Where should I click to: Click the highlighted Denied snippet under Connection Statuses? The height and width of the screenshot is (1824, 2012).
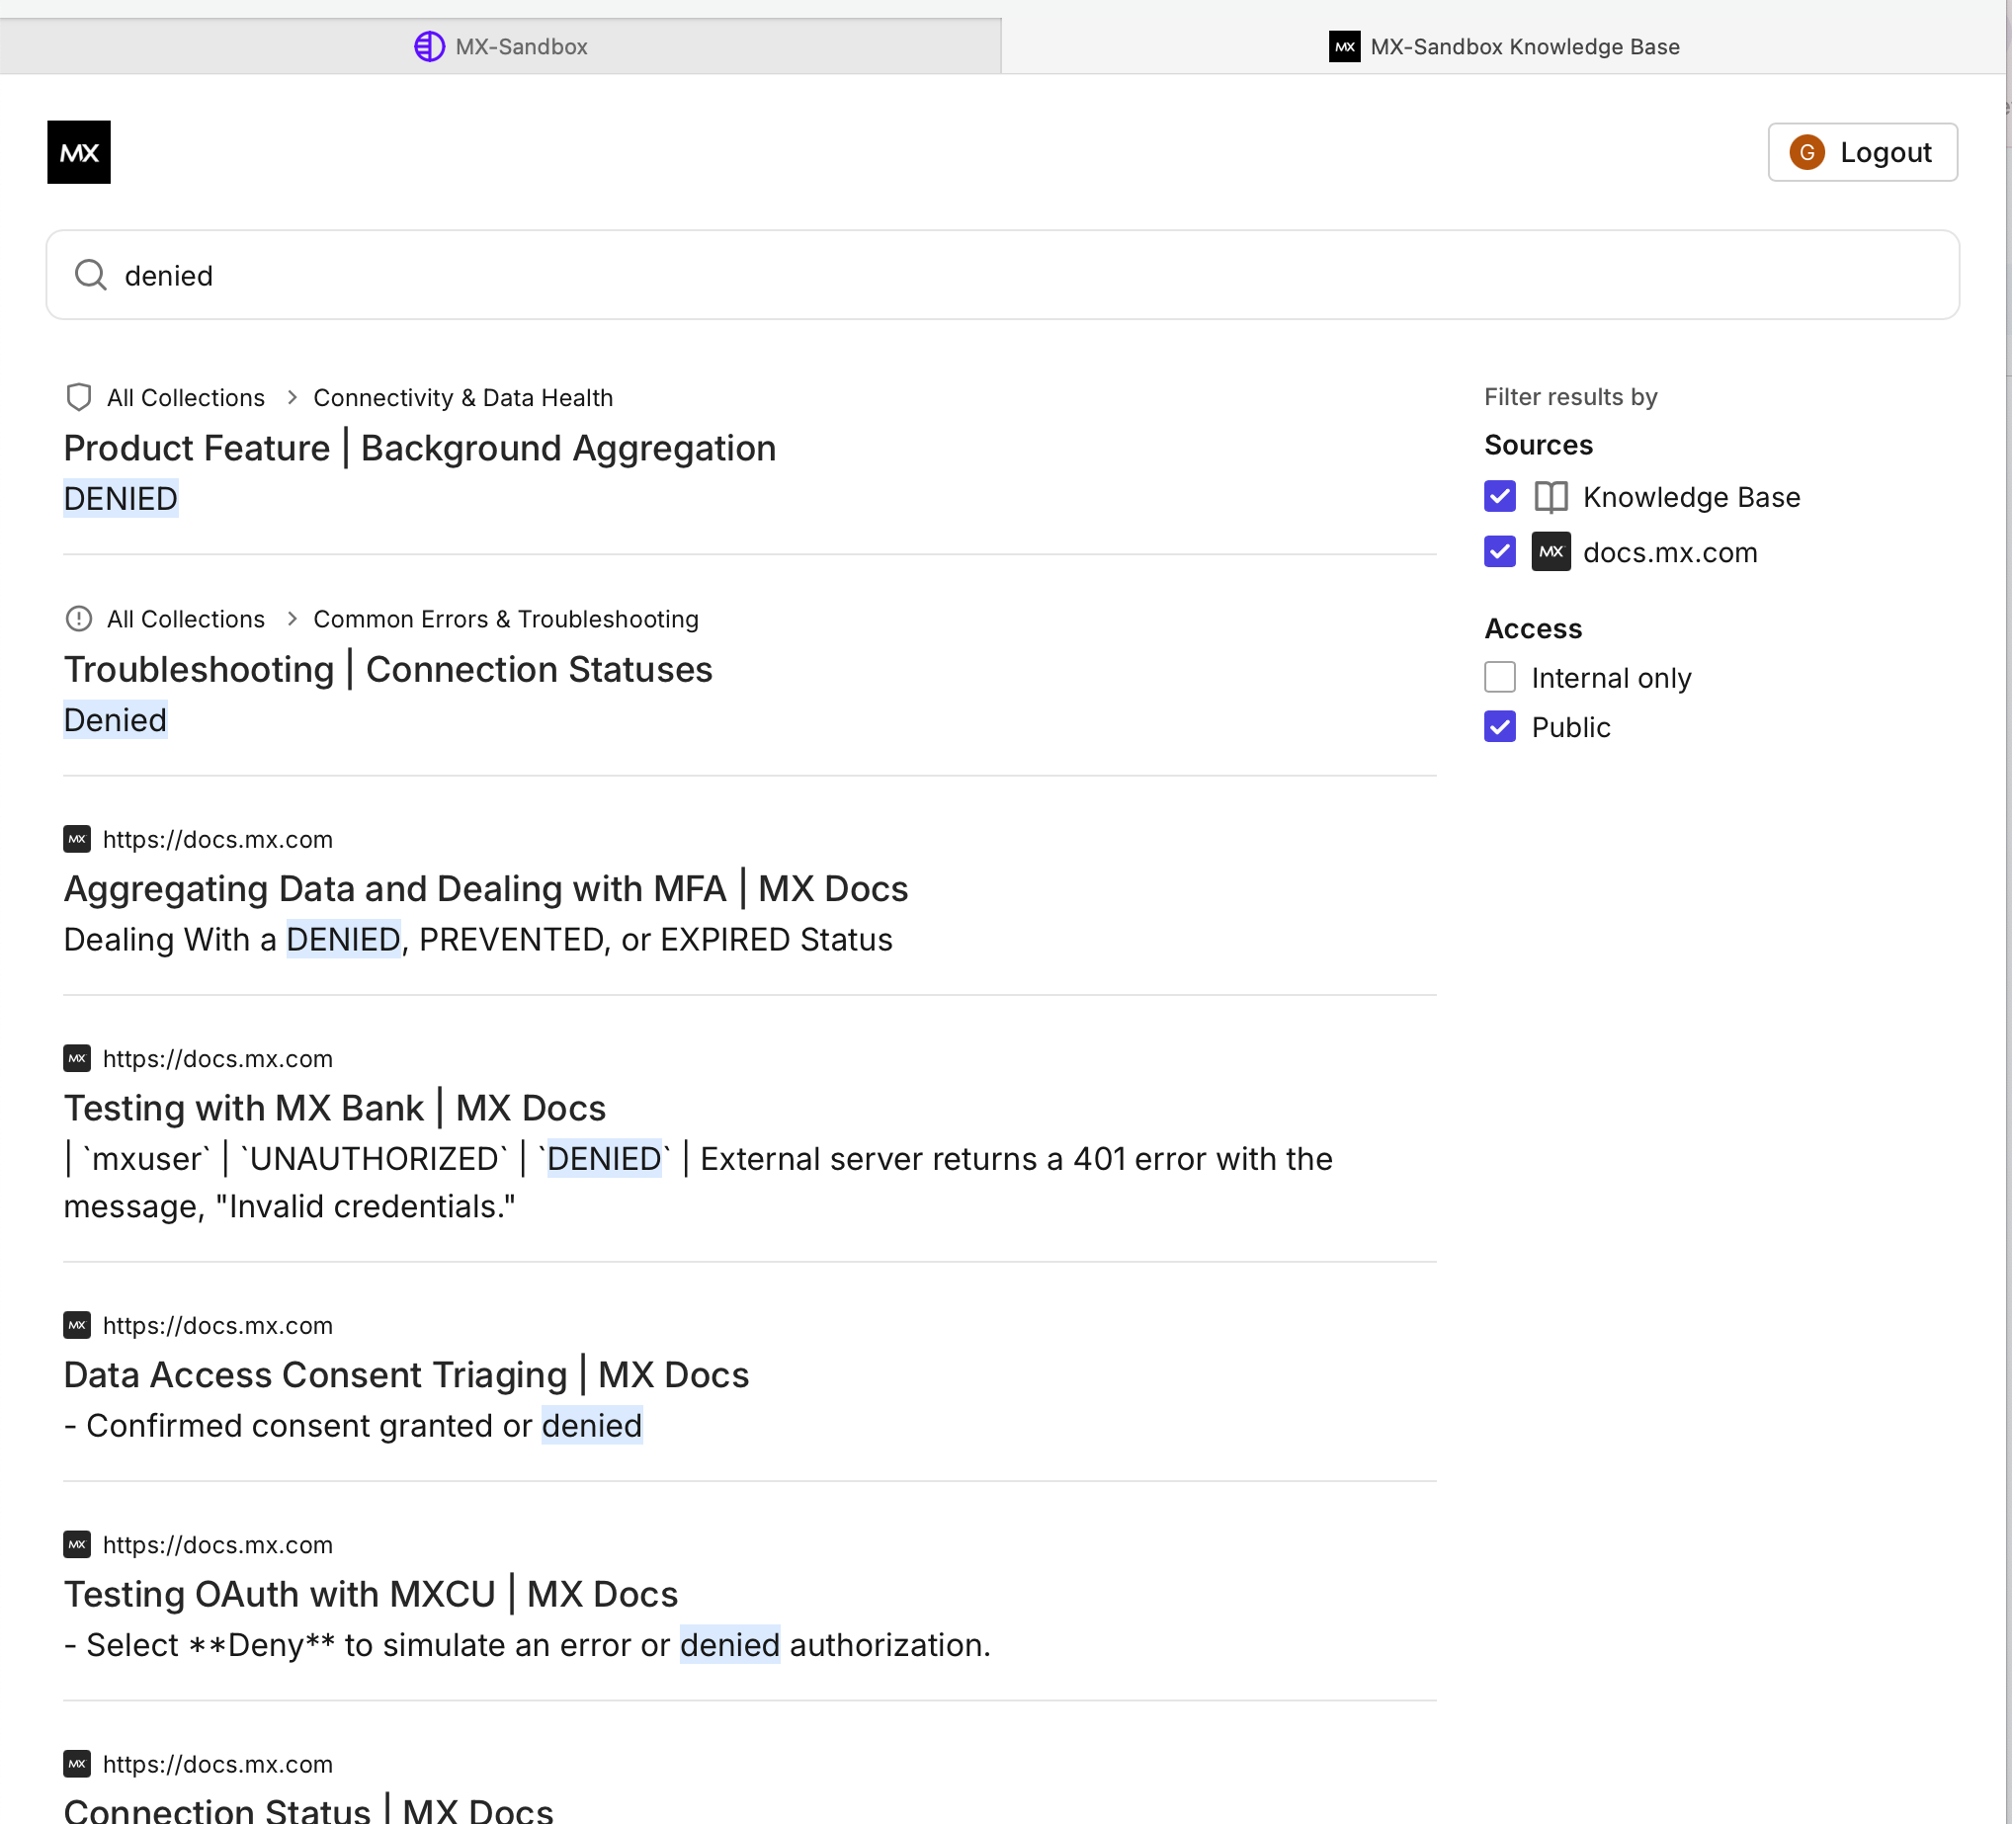(116, 719)
